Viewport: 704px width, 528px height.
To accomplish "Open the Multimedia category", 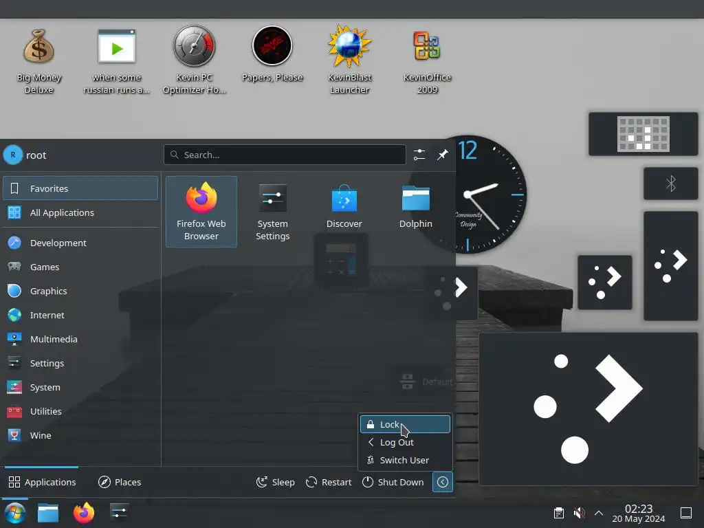I will pyautogui.click(x=80, y=339).
